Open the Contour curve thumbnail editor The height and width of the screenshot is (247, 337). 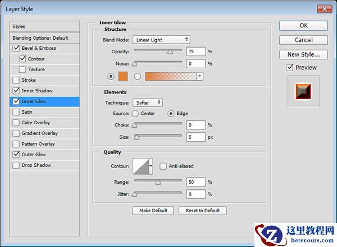click(x=141, y=166)
